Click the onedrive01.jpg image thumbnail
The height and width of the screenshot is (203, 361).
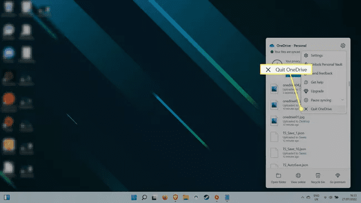pyautogui.click(x=274, y=121)
